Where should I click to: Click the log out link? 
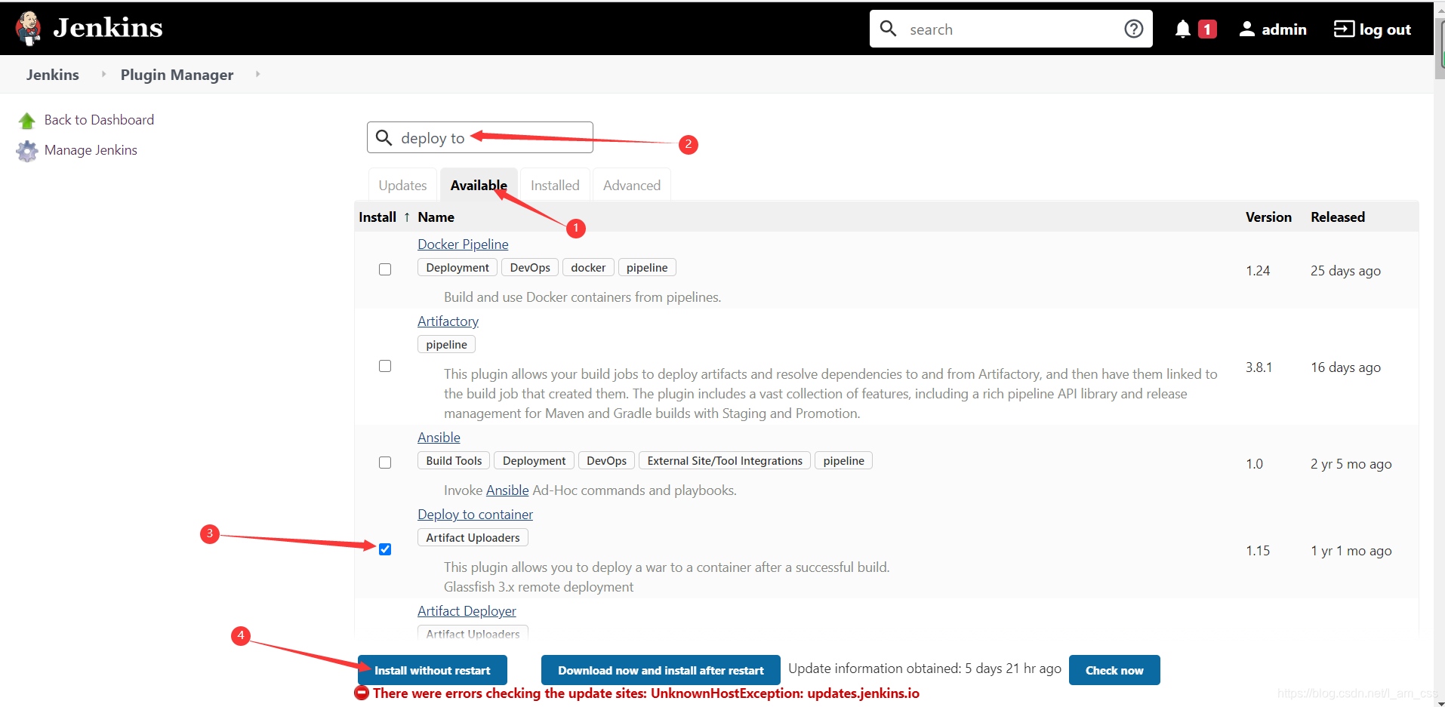(1385, 29)
